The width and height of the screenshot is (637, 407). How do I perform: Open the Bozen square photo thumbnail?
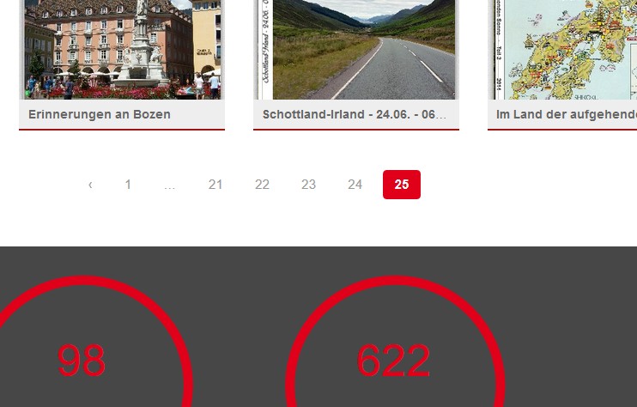pyautogui.click(x=122, y=50)
